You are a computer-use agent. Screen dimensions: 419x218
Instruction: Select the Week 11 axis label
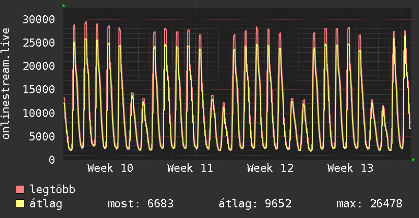[x=190, y=168]
